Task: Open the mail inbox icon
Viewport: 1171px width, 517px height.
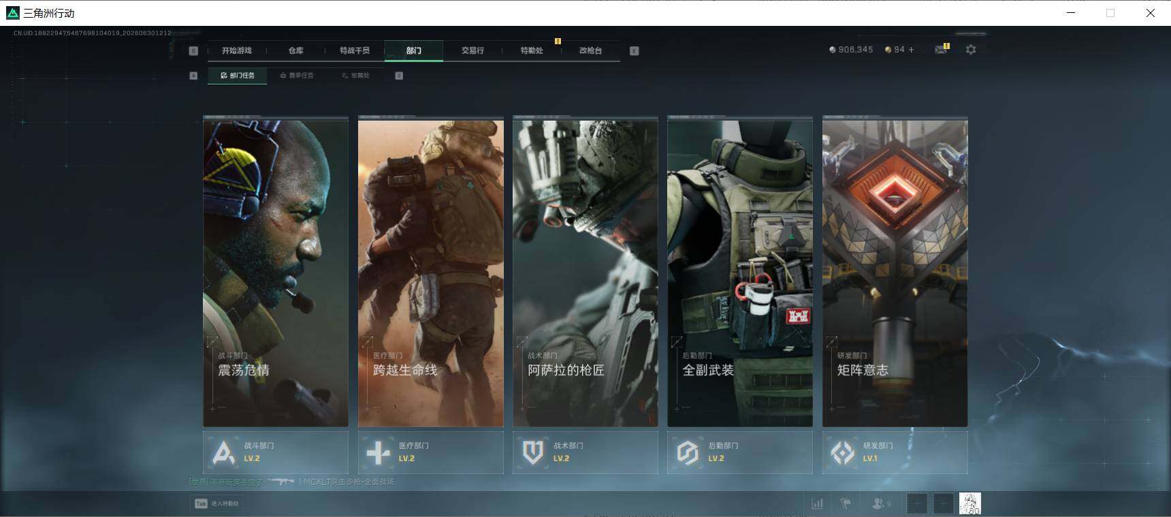Action: coord(941,50)
